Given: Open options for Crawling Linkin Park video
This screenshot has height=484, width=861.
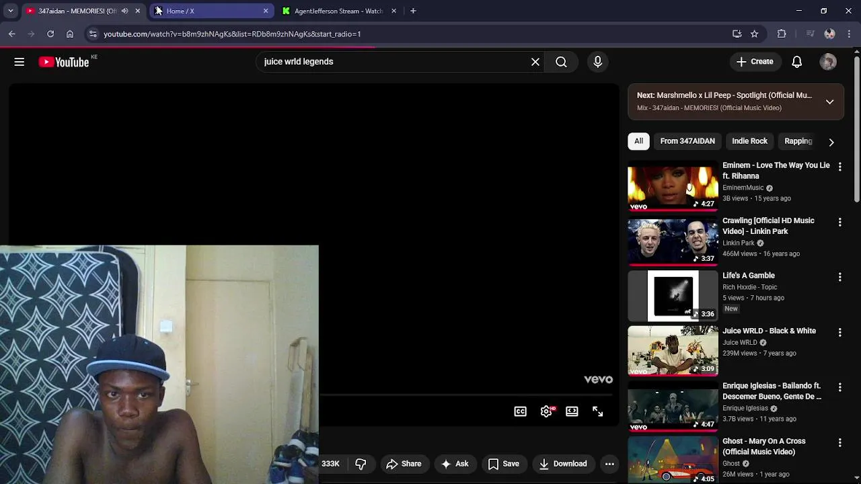Looking at the screenshot, I should tap(839, 222).
